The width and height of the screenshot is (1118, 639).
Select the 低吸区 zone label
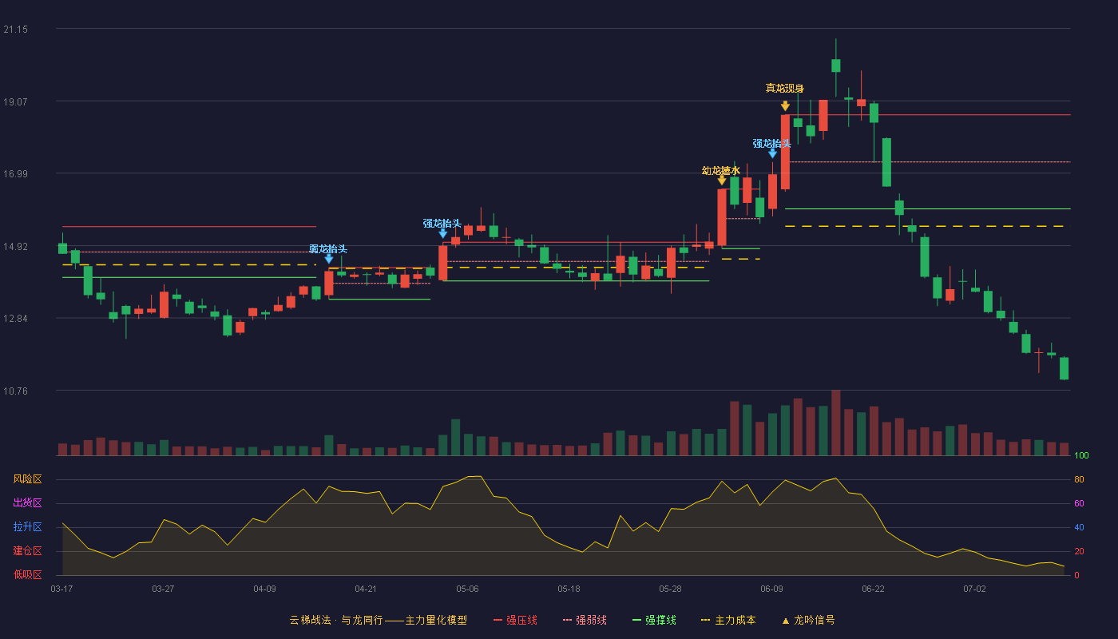click(x=27, y=574)
